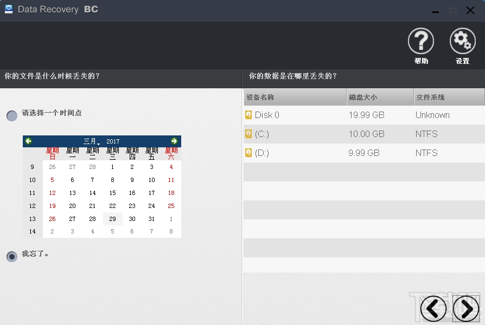Screen dimensions: 485x325
Task: Select the Disk 0 device row
Action: pos(364,115)
